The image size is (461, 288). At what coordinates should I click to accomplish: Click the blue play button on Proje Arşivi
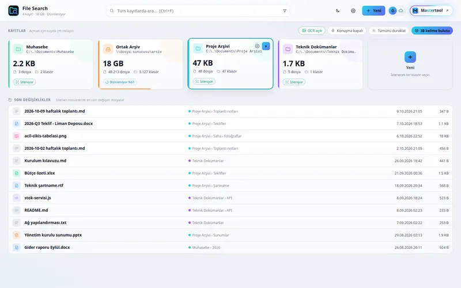[266, 46]
